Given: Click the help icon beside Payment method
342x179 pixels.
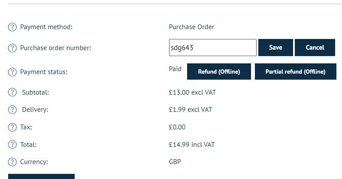Looking at the screenshot, I should pyautogui.click(x=12, y=27).
